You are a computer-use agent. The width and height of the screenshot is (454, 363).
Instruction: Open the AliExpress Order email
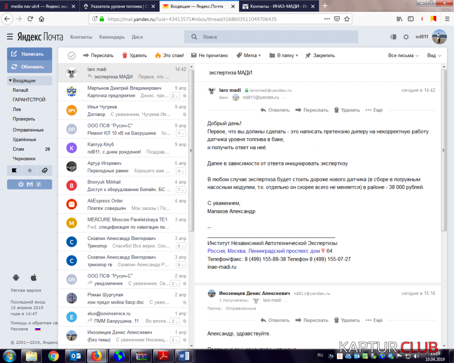(123, 204)
